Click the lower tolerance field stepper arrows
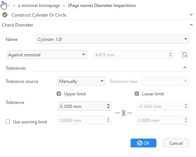 coord(186,106)
